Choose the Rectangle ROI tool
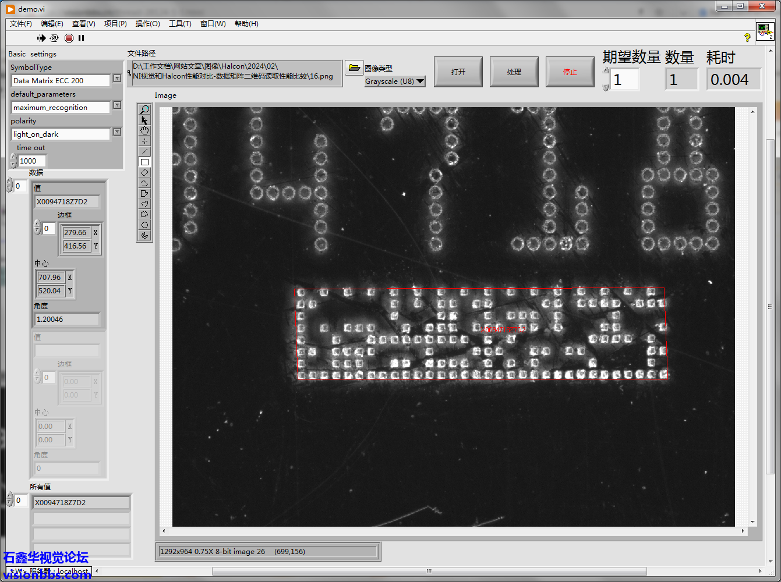Viewport: 781px width, 582px height. click(144, 162)
